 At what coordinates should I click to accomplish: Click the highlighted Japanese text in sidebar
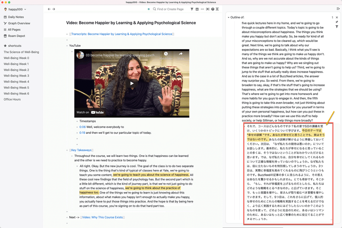(286, 135)
